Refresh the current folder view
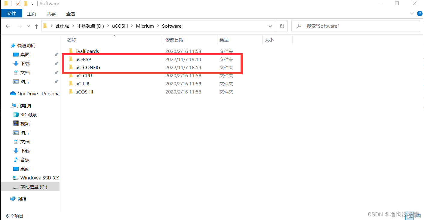The image size is (424, 220). pyautogui.click(x=282, y=26)
